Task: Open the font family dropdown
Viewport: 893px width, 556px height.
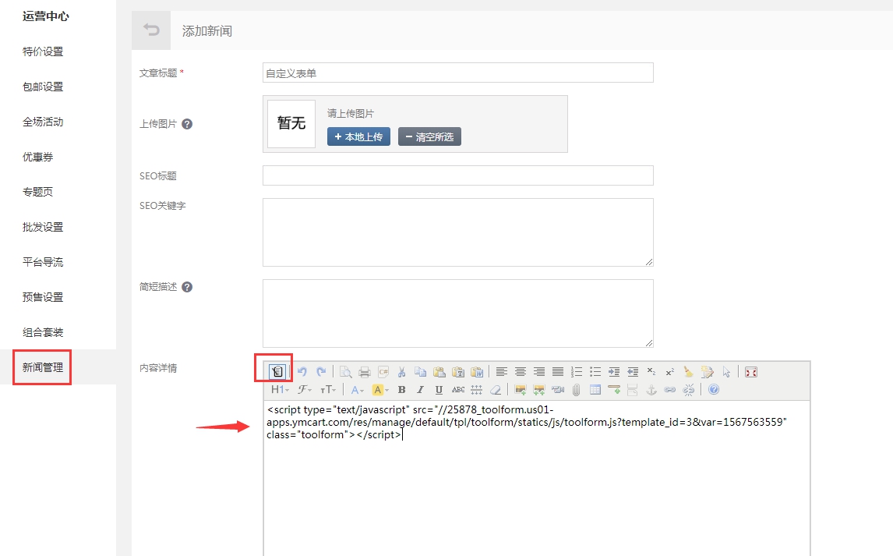Action: point(305,390)
